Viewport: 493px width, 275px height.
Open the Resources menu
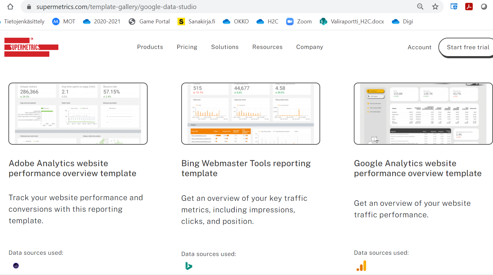click(267, 47)
